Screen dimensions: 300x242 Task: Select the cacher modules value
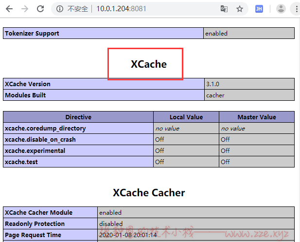click(215, 95)
